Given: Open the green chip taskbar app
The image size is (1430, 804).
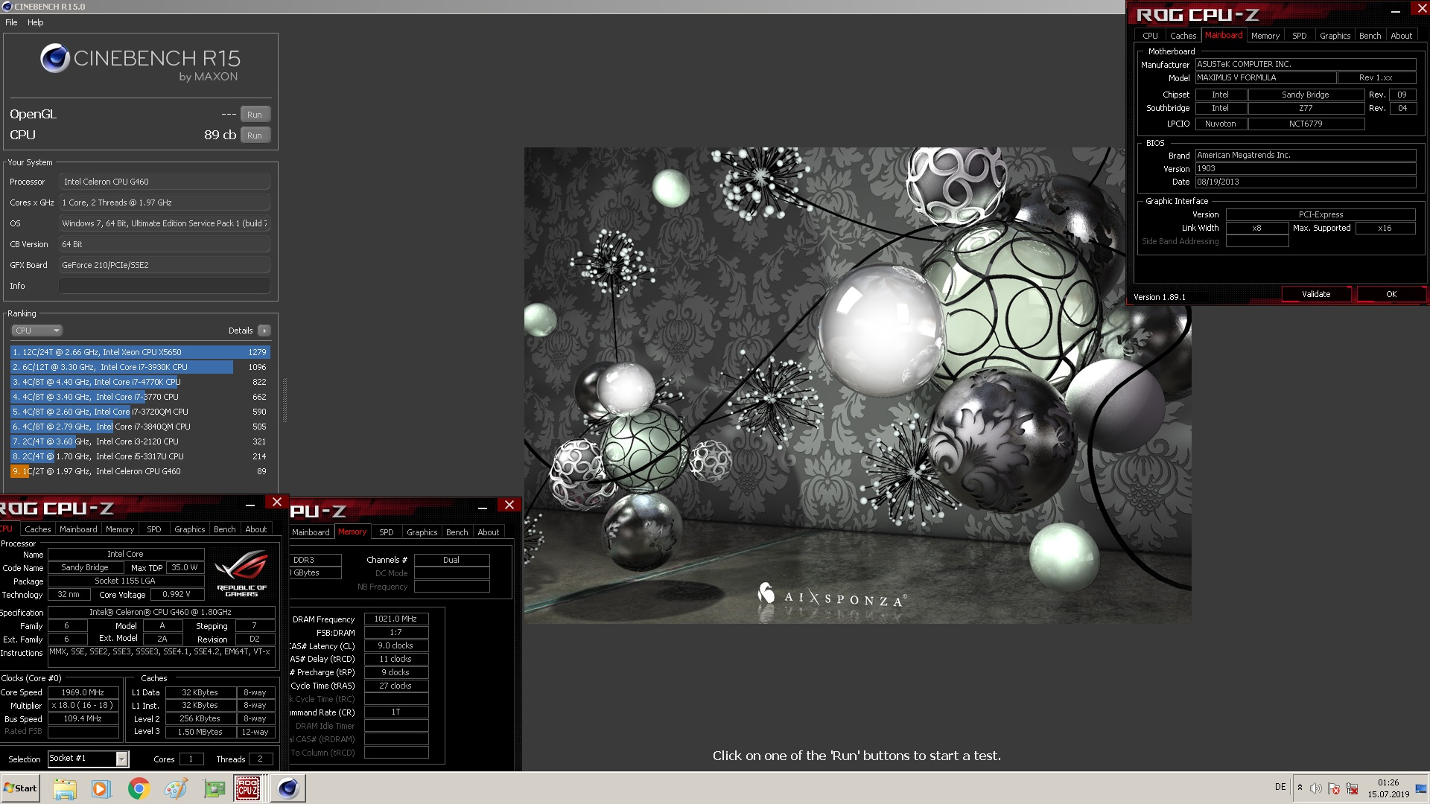Looking at the screenshot, I should [214, 788].
